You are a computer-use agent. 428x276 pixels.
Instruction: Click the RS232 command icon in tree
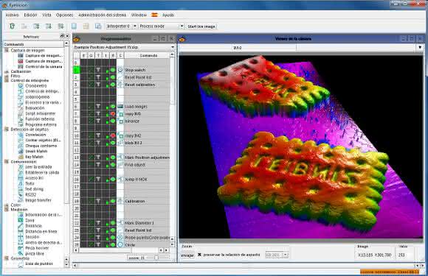pos(21,194)
